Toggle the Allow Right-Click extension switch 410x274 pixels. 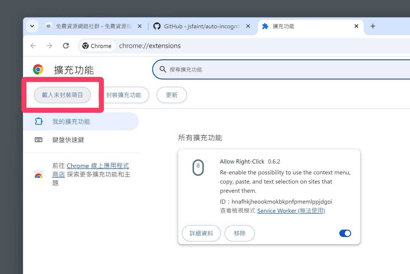coord(345,233)
